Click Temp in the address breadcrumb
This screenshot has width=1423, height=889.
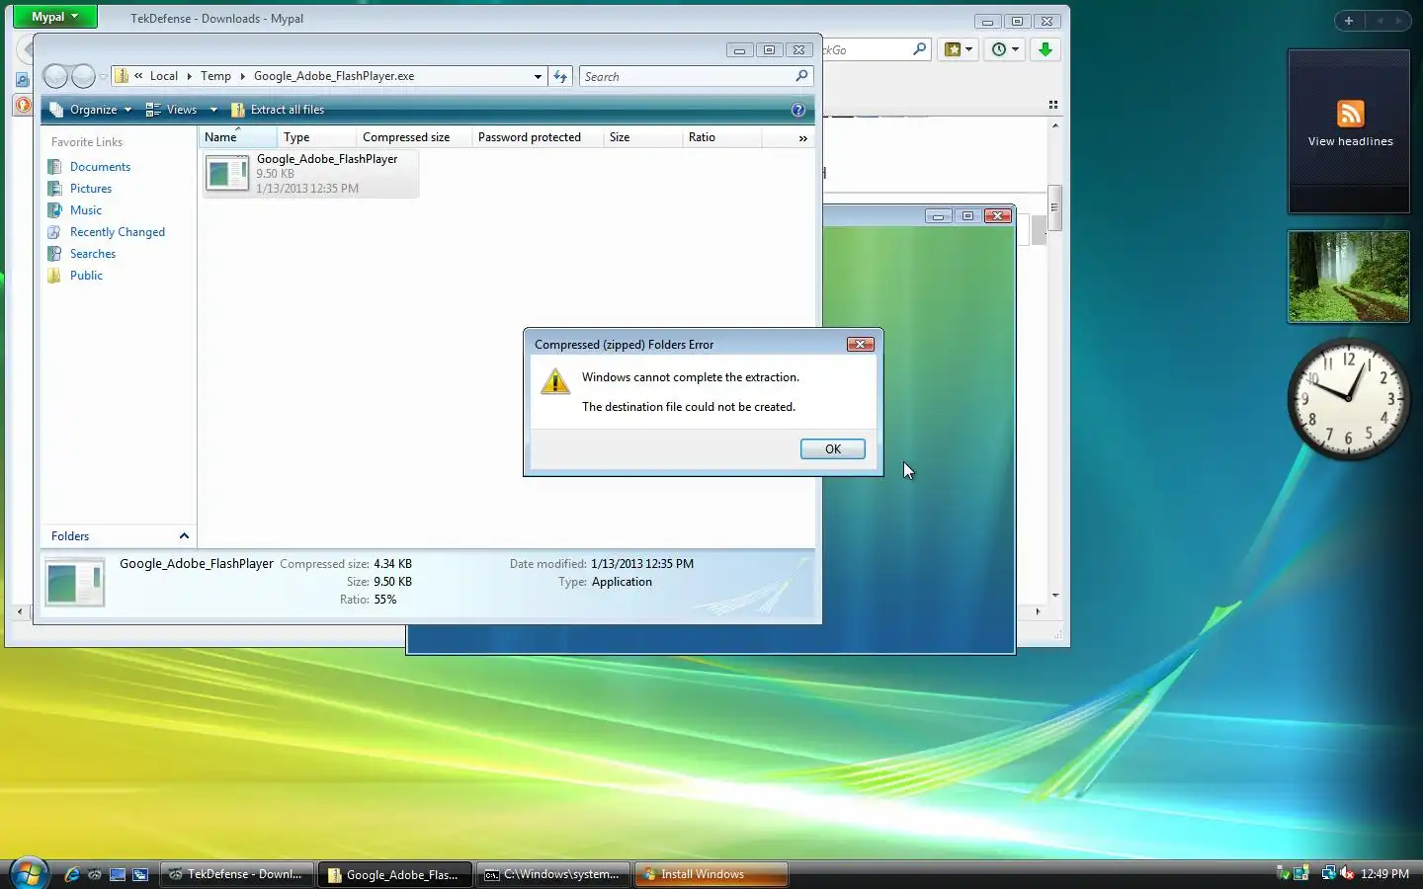click(x=215, y=76)
